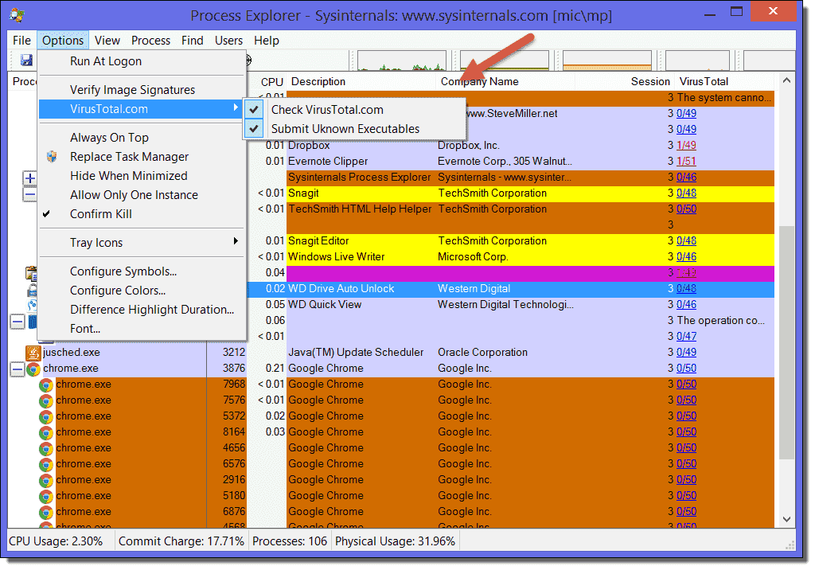The height and width of the screenshot is (570, 815).
Task: Enable Verify Image Signatures
Action: [x=142, y=90]
